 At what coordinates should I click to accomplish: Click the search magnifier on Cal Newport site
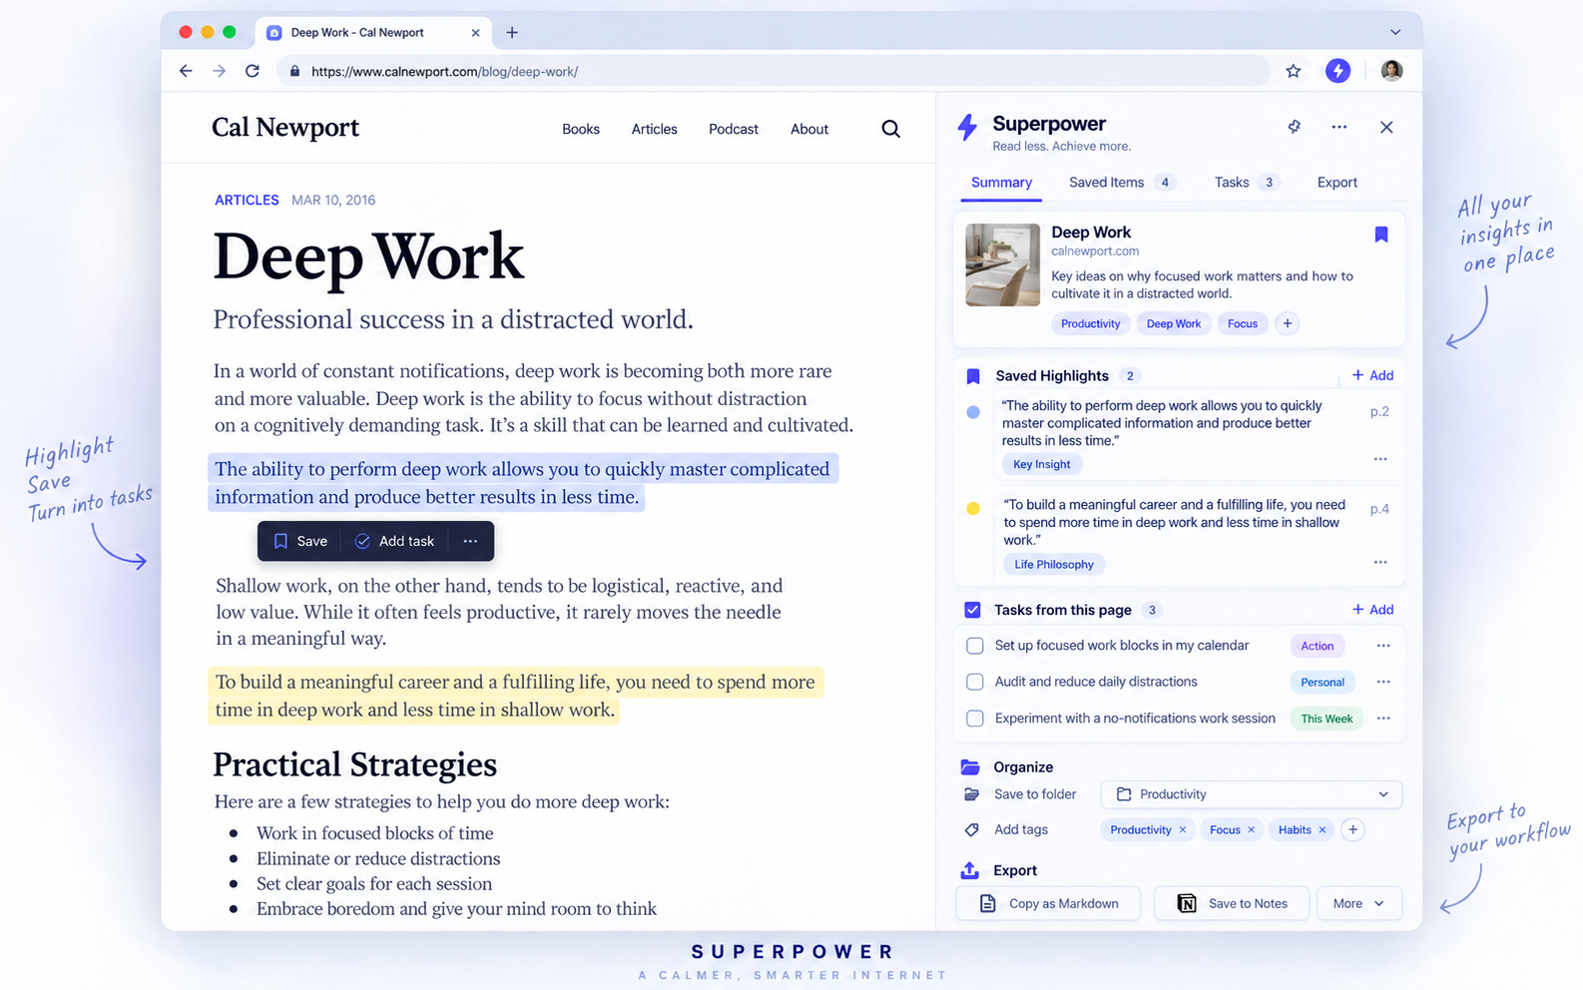coord(891,129)
